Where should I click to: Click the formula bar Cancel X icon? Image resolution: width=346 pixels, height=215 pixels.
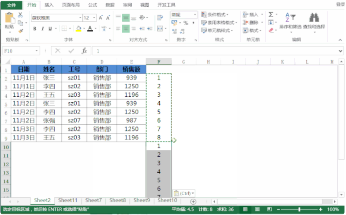pos(58,51)
